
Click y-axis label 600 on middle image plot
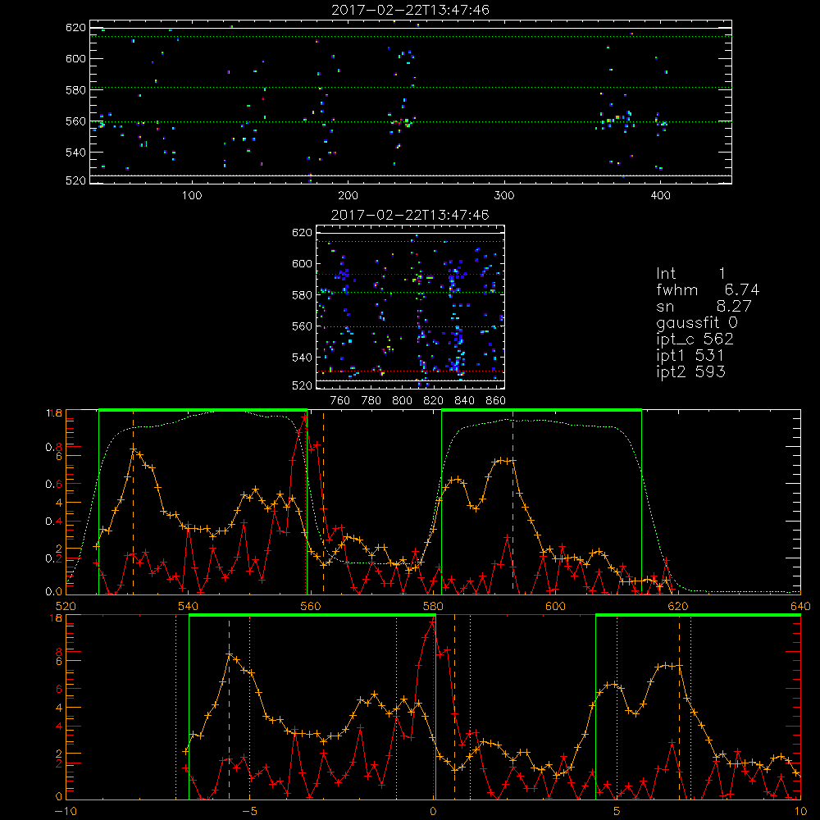[303, 263]
